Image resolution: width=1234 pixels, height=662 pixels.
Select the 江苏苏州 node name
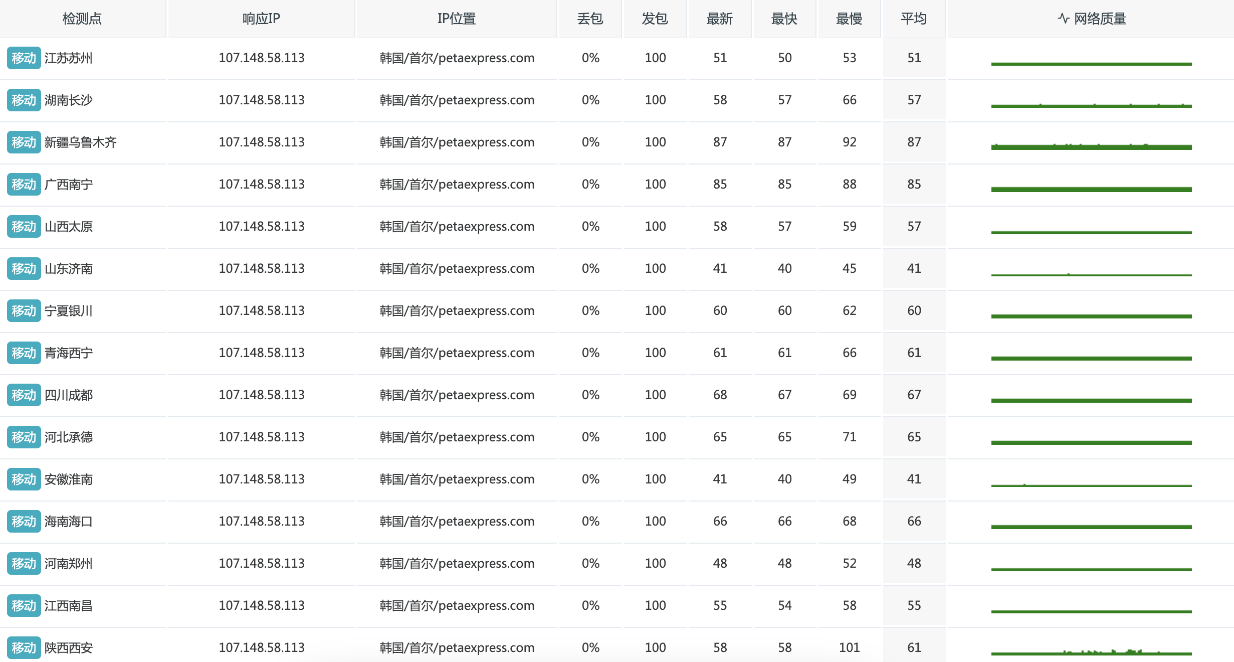(69, 58)
